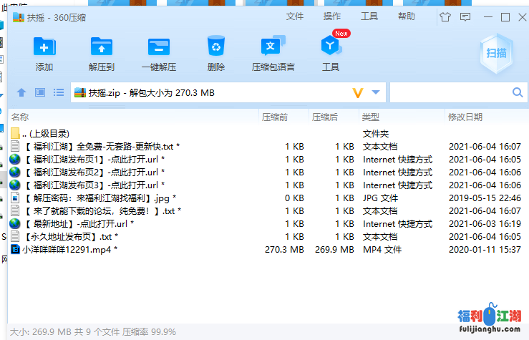Click the search magnifier icon
This screenshot has width=529, height=340.
point(518,92)
